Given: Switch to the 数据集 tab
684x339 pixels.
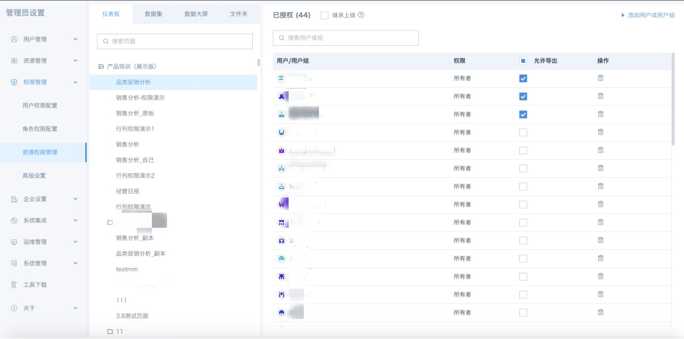Looking at the screenshot, I should point(153,14).
